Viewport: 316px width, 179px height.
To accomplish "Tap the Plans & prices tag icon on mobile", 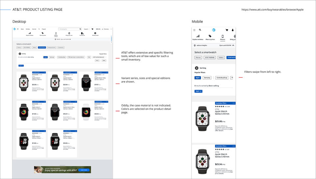I will 210,36.
